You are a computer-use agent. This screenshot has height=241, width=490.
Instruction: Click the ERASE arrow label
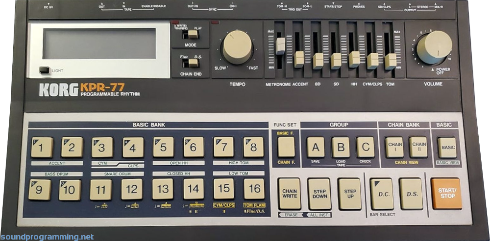point(291,215)
